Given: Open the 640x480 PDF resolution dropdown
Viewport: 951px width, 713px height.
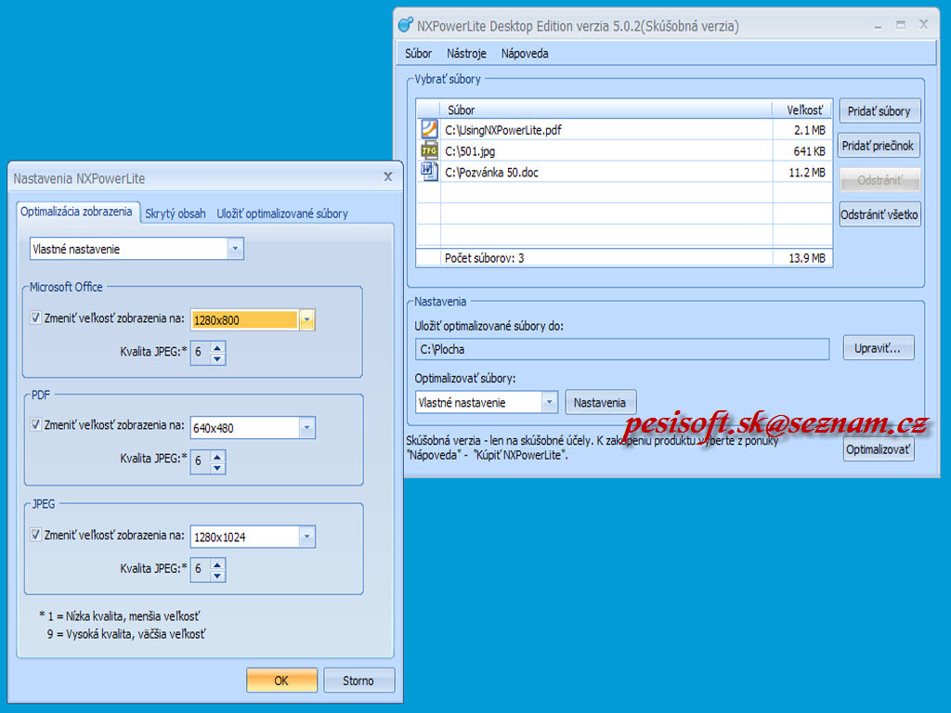Looking at the screenshot, I should [x=306, y=427].
